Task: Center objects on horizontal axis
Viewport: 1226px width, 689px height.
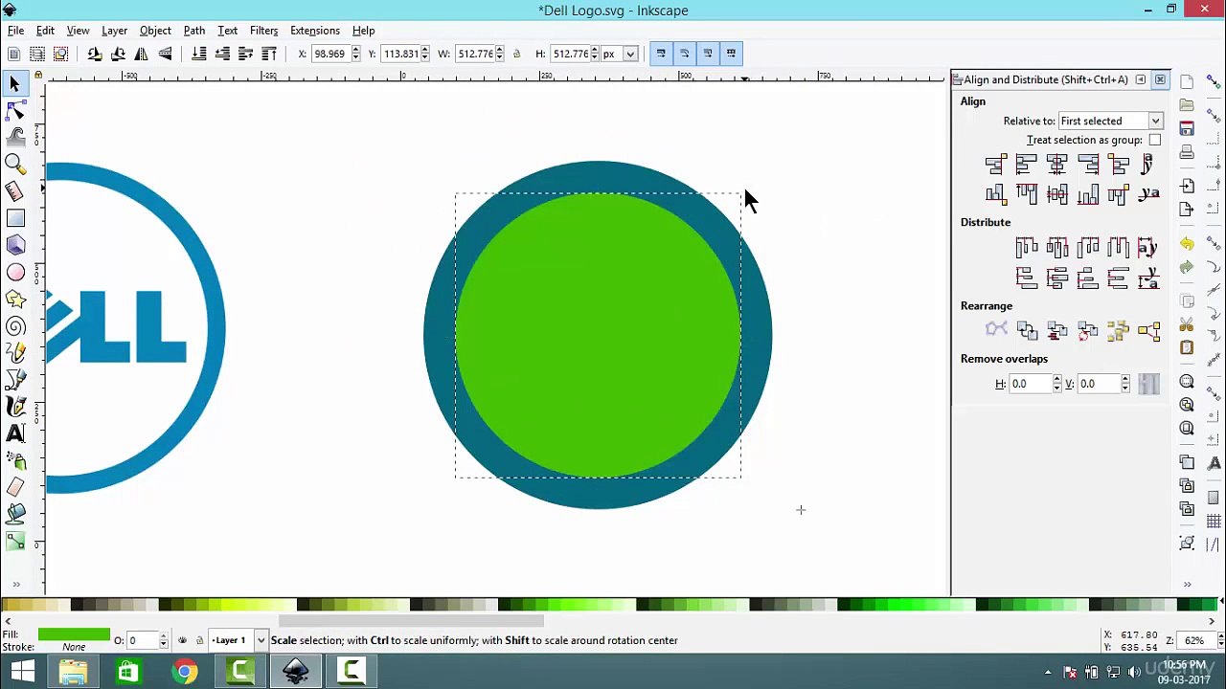Action: [x=1057, y=194]
